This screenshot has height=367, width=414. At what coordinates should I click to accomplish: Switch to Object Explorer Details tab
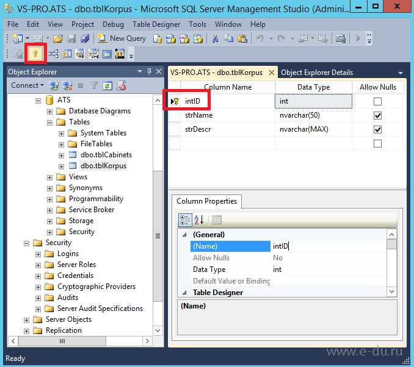click(316, 73)
